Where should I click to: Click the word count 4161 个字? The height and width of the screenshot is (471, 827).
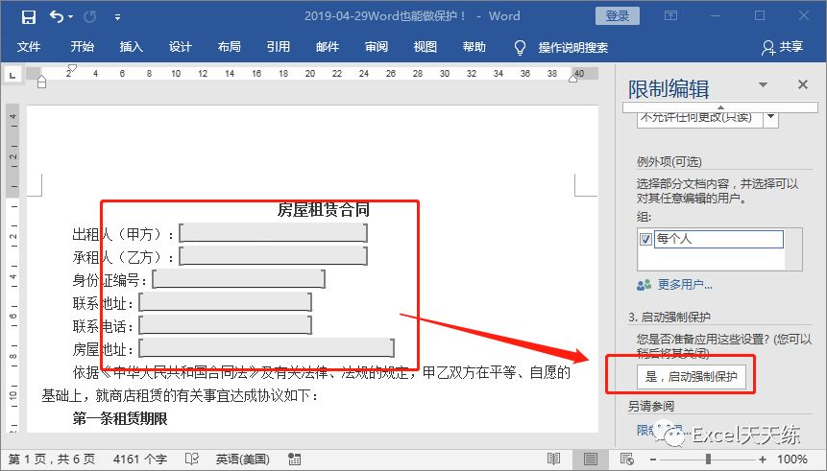coord(140,459)
